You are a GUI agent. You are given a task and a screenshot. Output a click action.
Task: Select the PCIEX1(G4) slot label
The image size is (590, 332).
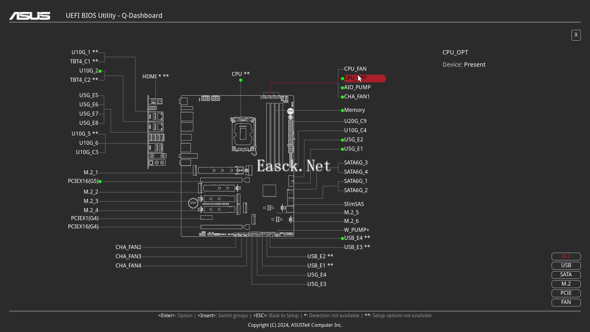click(85, 218)
